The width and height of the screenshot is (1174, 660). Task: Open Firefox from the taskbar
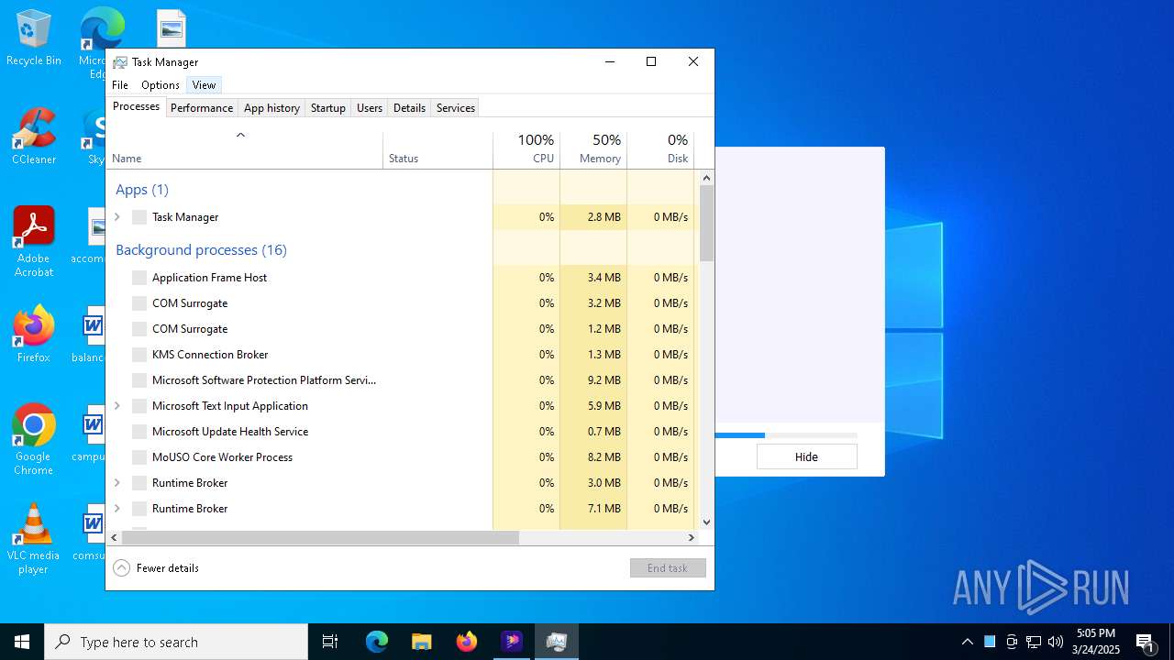pos(467,642)
